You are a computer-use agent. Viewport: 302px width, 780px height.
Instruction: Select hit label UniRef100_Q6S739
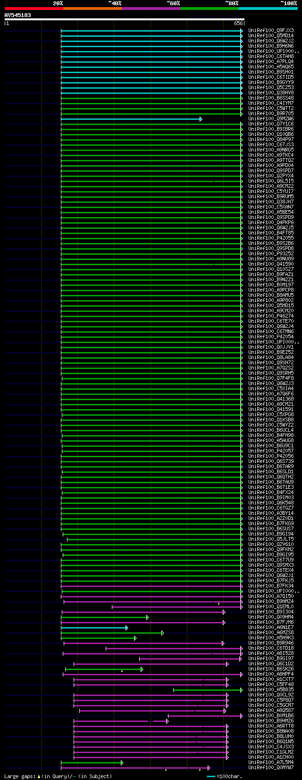click(x=271, y=461)
